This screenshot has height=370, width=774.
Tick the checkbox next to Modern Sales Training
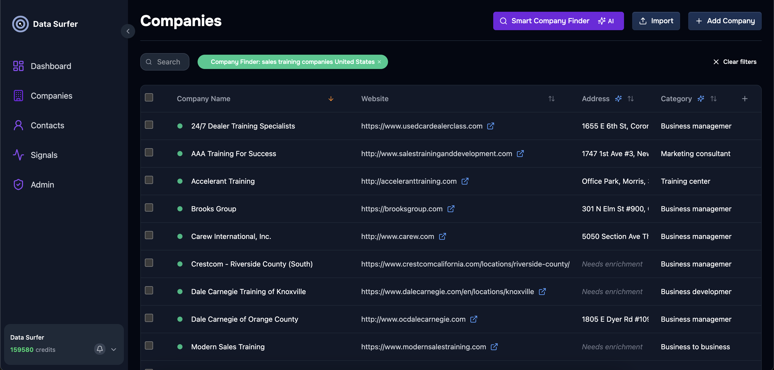pos(149,345)
